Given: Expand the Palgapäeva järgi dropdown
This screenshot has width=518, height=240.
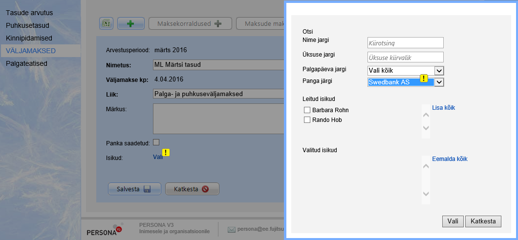Looking at the screenshot, I should coord(439,71).
